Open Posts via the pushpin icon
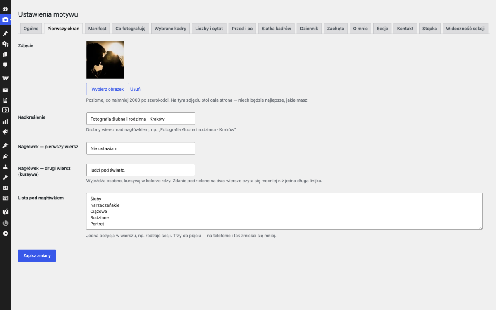Viewport: 496px width, 310px height. (x=5, y=33)
